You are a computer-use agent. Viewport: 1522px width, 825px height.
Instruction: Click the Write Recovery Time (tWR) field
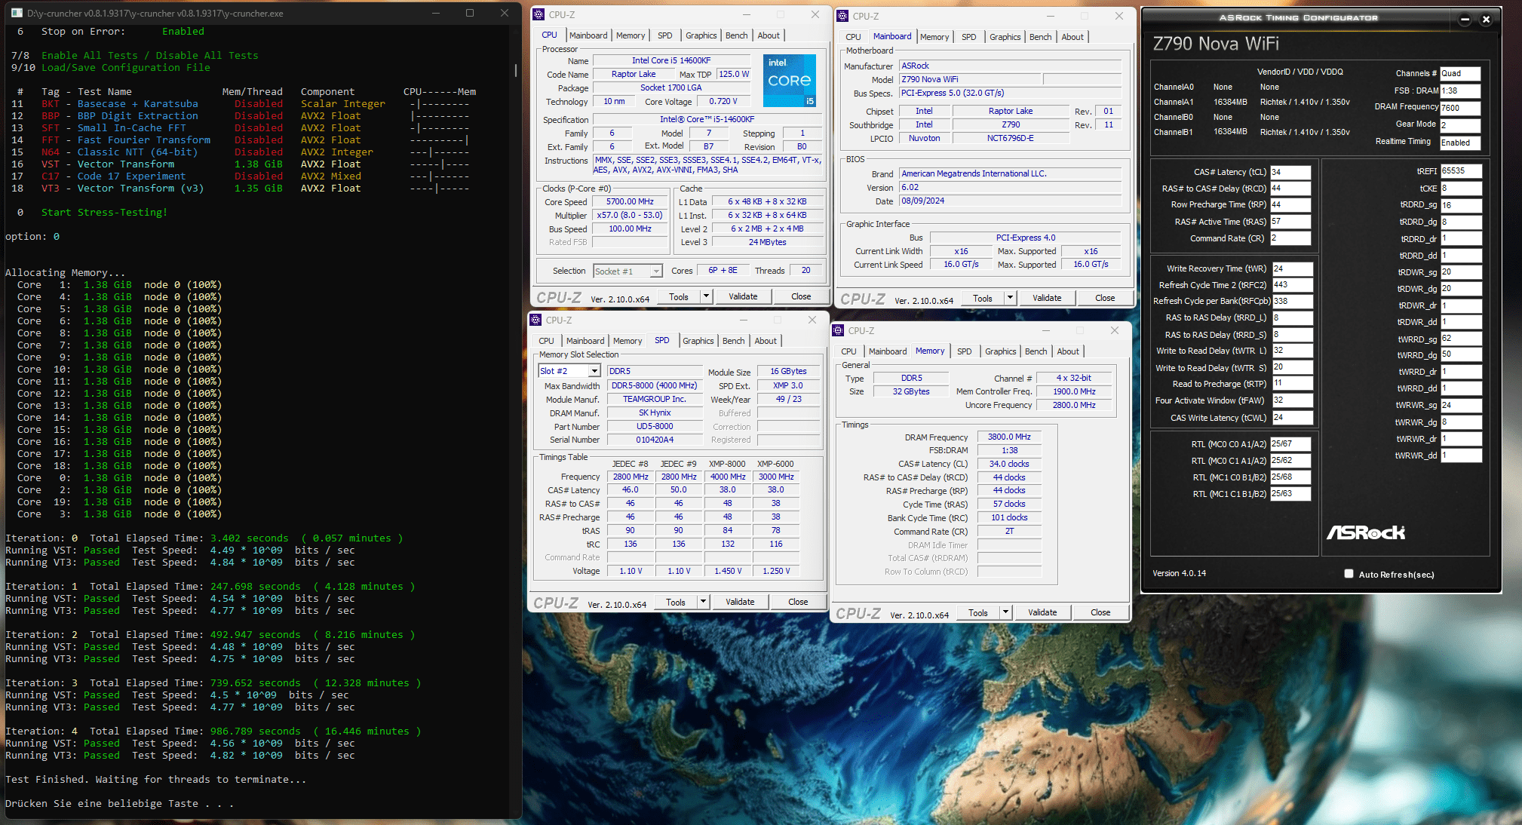tap(1292, 268)
